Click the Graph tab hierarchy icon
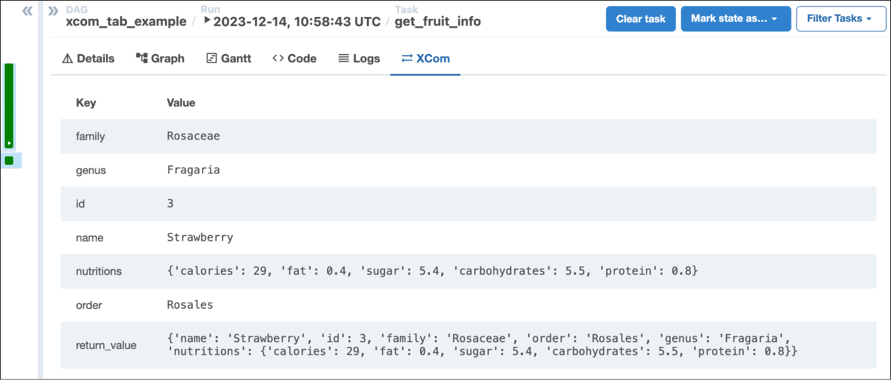The image size is (891, 380). tap(142, 58)
